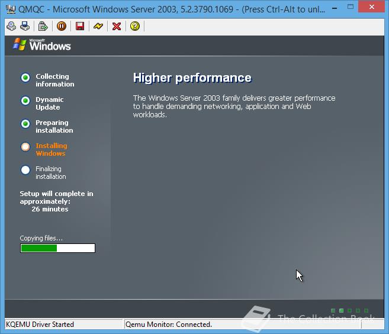
Task: Click the '26 minutes' remaining time text
Action: coord(50,209)
